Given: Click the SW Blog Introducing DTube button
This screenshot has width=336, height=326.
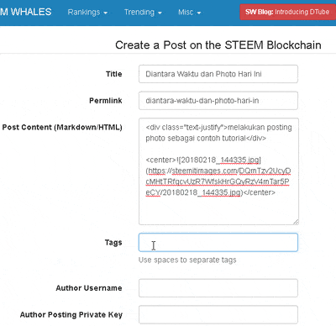Looking at the screenshot, I should (x=287, y=12).
